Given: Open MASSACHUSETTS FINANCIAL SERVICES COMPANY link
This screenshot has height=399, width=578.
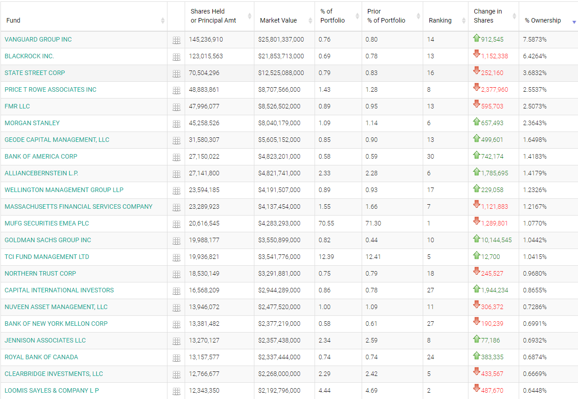Looking at the screenshot, I should tap(79, 207).
